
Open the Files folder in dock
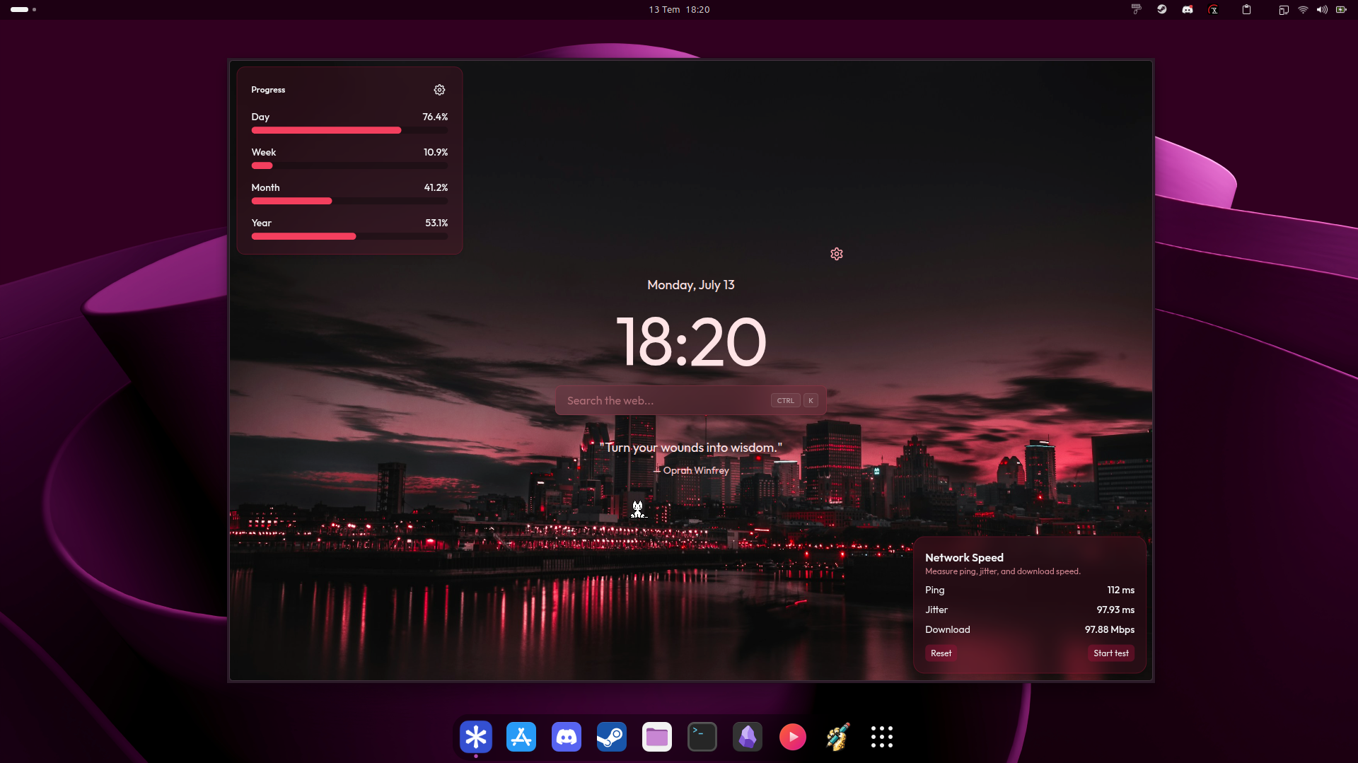[x=657, y=737]
